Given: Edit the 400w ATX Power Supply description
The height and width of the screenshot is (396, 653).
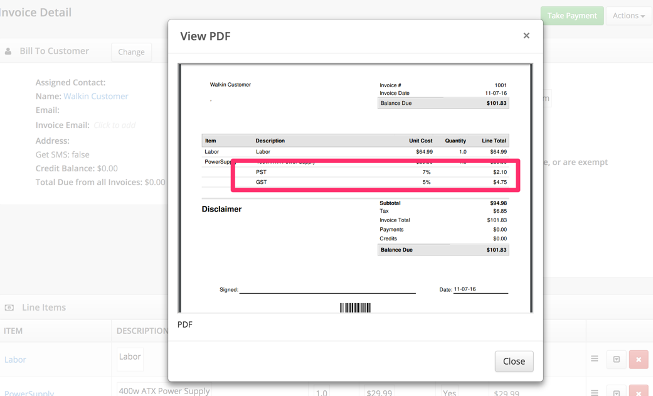Looking at the screenshot, I should 164,390.
